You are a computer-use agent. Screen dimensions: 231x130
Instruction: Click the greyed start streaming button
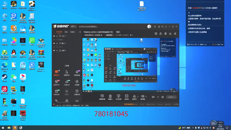pyautogui.click(x=171, y=97)
